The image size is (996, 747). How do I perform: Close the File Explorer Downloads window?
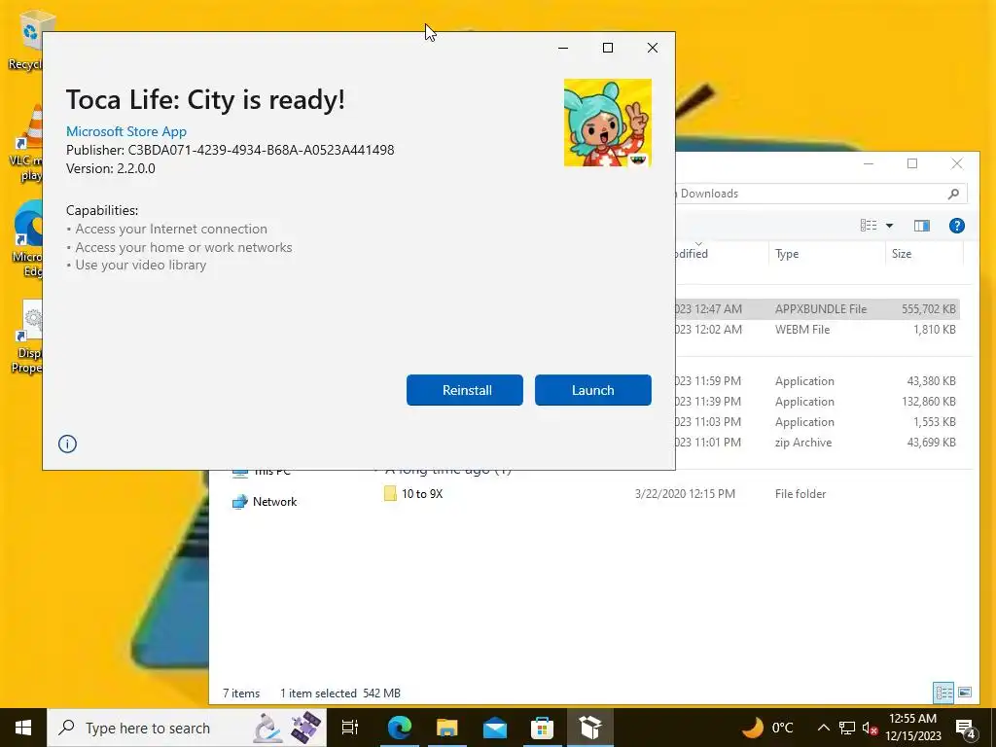(x=957, y=163)
